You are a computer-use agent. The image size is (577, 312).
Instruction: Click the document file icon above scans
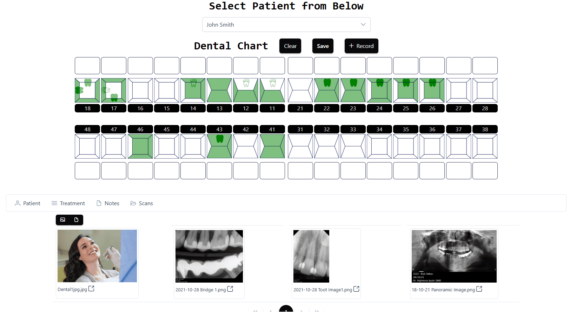(76, 220)
